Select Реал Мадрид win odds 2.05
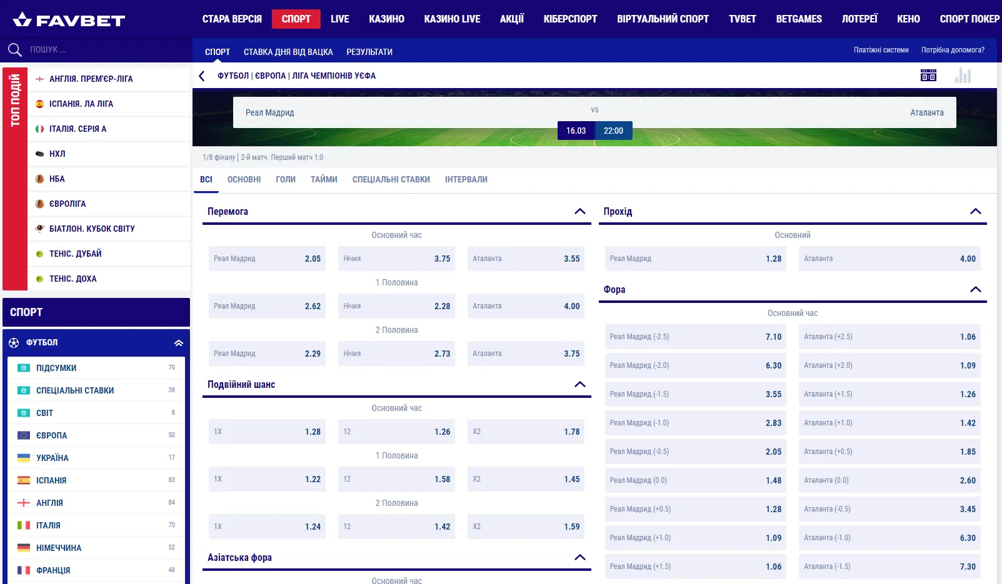The height and width of the screenshot is (584, 1002). 267,259
